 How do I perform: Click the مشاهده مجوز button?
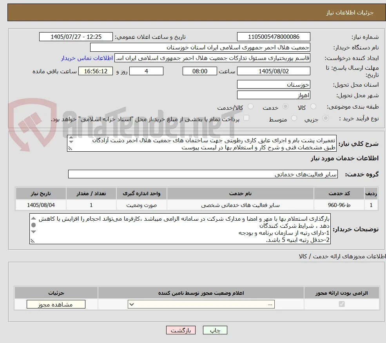pos(56,304)
